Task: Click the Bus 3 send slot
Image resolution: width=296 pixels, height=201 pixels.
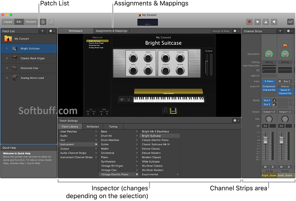Action: pos(267,104)
